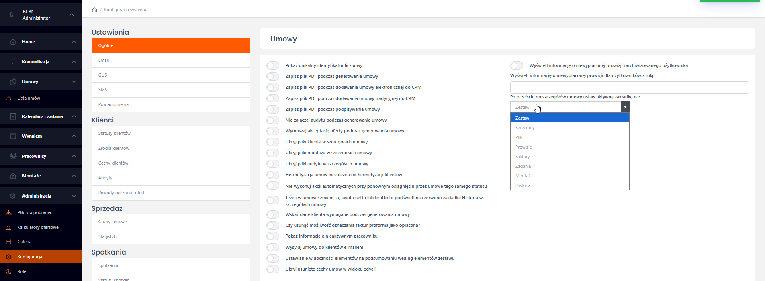Click the home icon in breadcrumb
Image resolution: width=765 pixels, height=281 pixels.
pos(94,10)
